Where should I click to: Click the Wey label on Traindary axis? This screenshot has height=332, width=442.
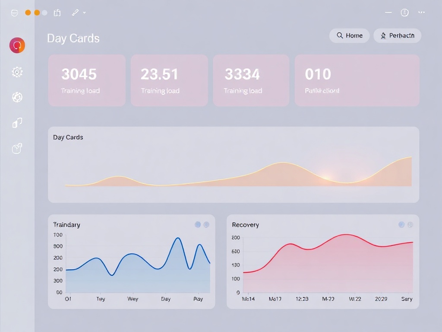coord(133,299)
